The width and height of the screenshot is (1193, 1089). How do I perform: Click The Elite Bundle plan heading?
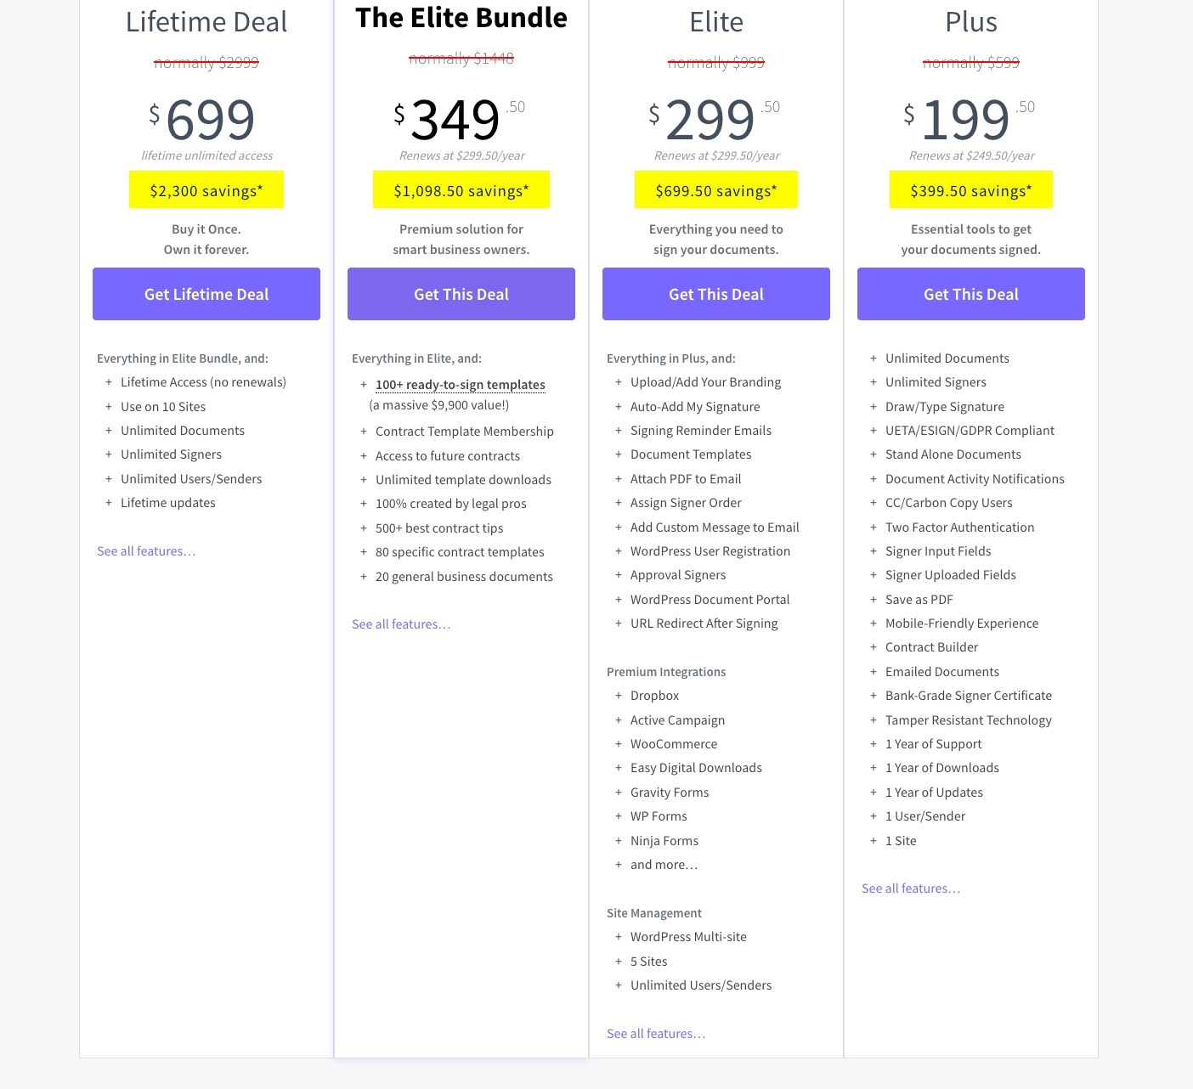461,18
